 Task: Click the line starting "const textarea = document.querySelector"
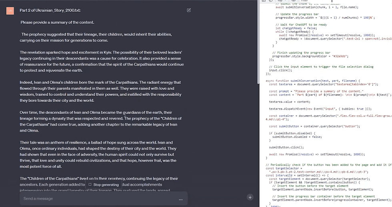(x=324, y=84)
